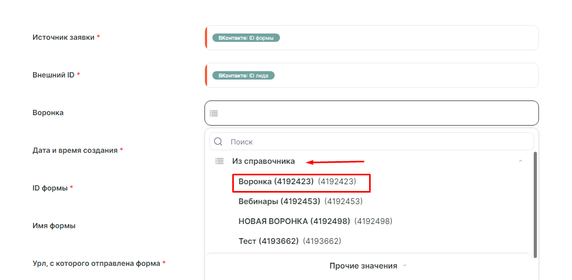This screenshot has height=280, width=572.
Task: Expand Прочие значения chevron
Action: click(x=404, y=266)
